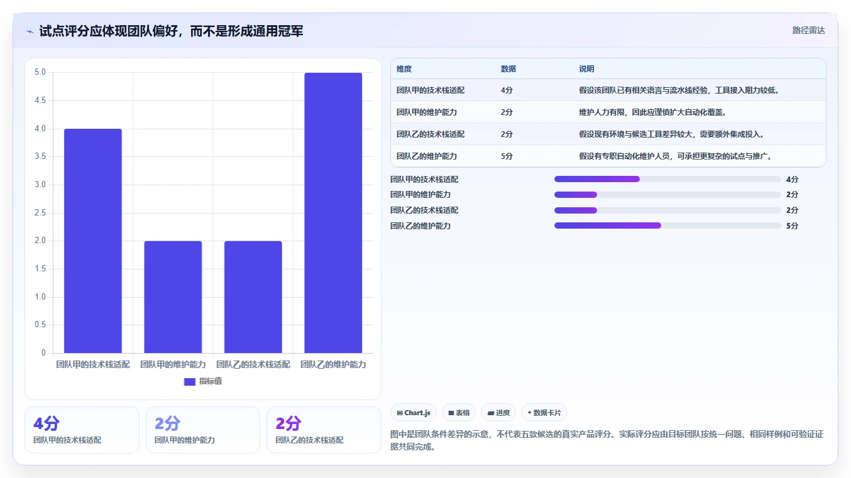Click the 团队乙的技术栈适配 progress bar
Viewport: 851px width, 478px height.
pos(667,210)
